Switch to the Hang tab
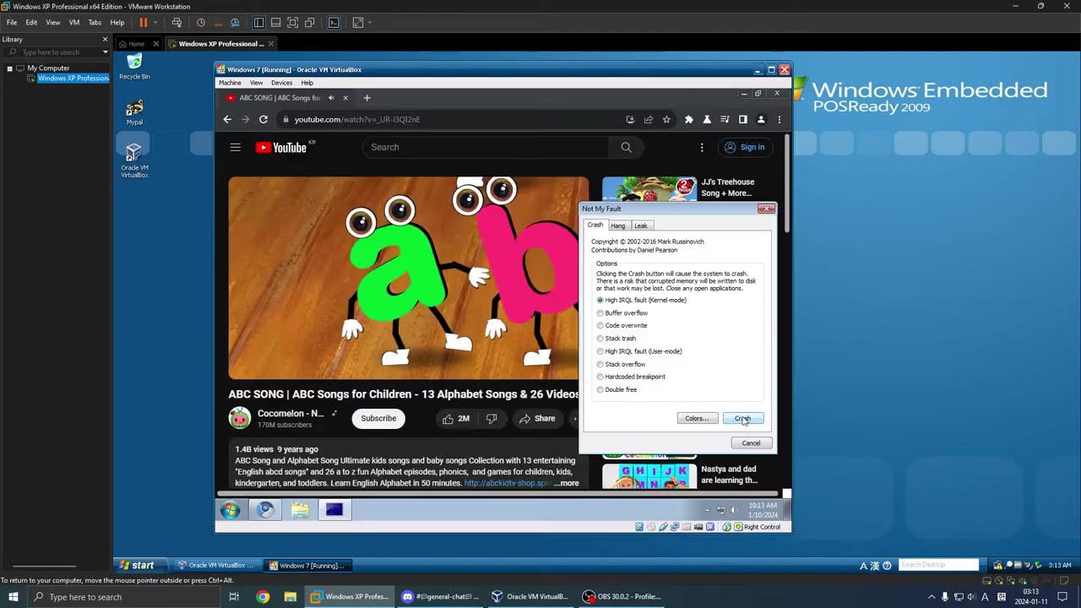1081x608 pixels. pyautogui.click(x=618, y=226)
